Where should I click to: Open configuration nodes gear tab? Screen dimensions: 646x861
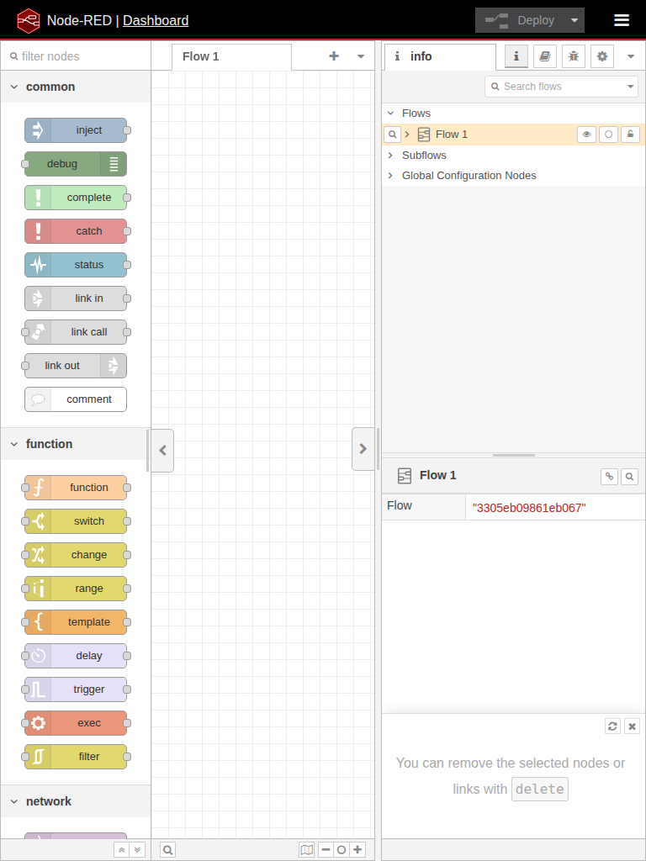(601, 56)
